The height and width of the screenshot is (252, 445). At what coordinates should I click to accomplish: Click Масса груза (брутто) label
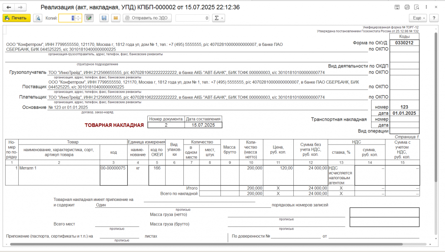click(169, 224)
